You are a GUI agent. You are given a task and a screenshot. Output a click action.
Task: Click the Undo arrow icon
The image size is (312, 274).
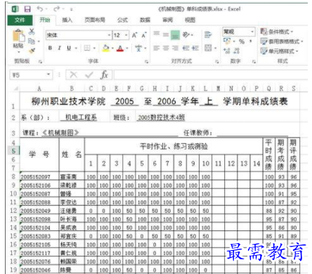point(40,9)
